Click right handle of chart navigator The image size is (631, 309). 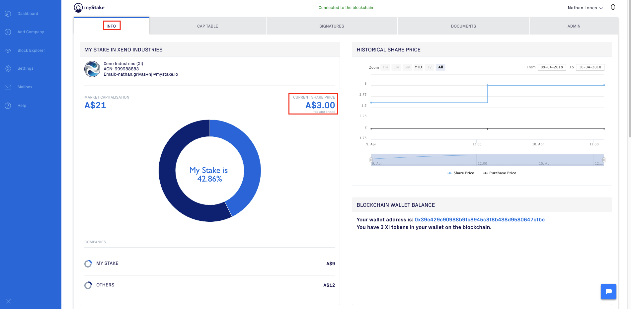[604, 160]
